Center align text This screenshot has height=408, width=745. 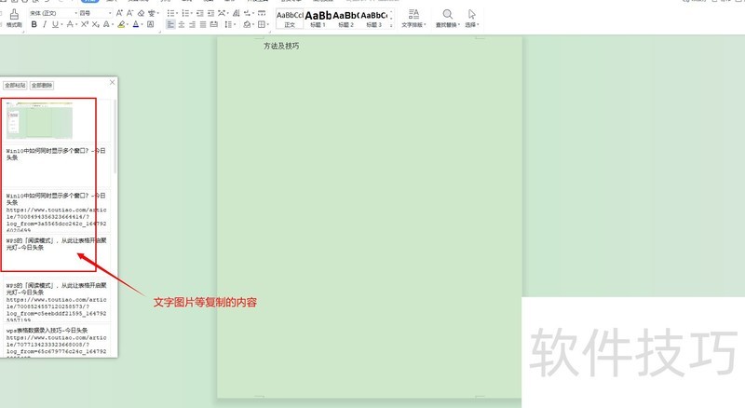(x=182, y=24)
